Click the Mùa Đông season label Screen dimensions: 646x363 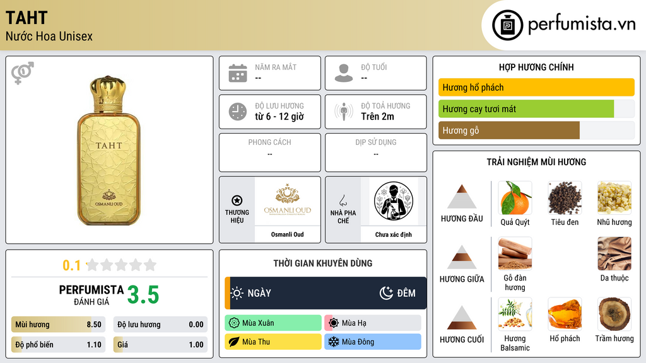point(358,342)
